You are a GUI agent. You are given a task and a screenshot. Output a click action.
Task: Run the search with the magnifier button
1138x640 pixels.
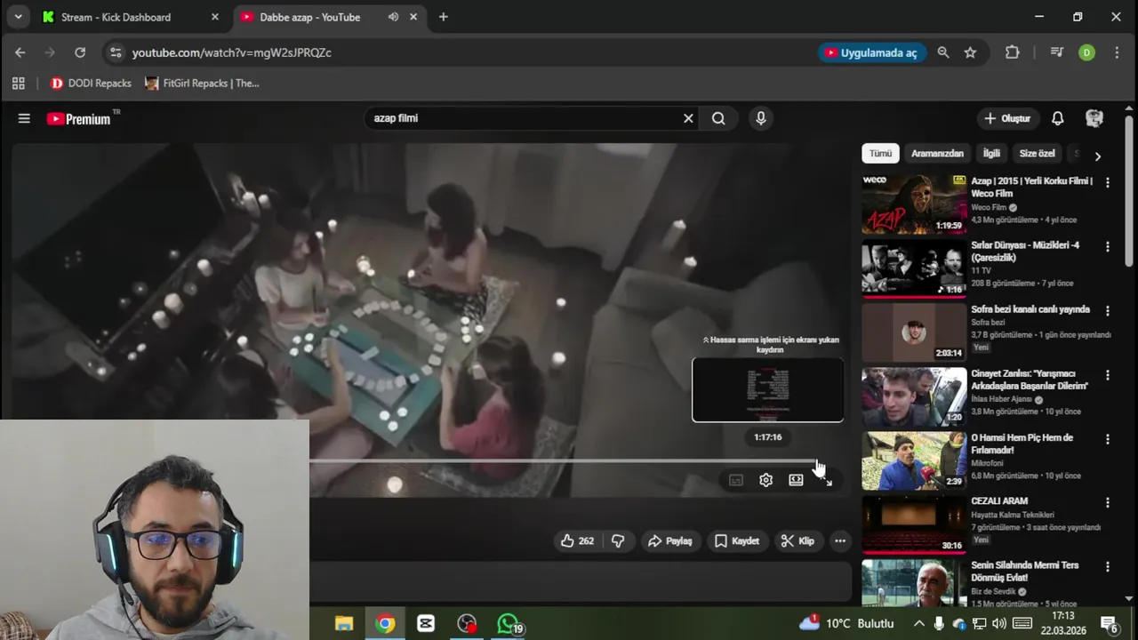(x=718, y=118)
